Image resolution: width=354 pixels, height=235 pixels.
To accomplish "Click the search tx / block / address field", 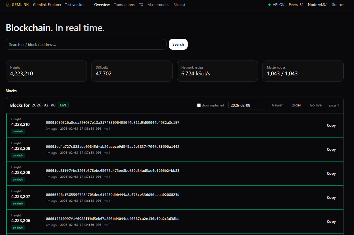I will point(86,44).
